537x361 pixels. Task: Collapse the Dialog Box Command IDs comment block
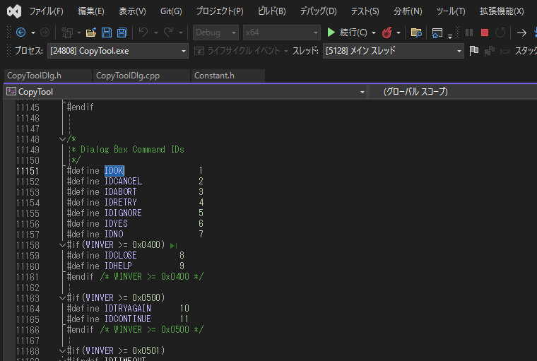(63, 139)
